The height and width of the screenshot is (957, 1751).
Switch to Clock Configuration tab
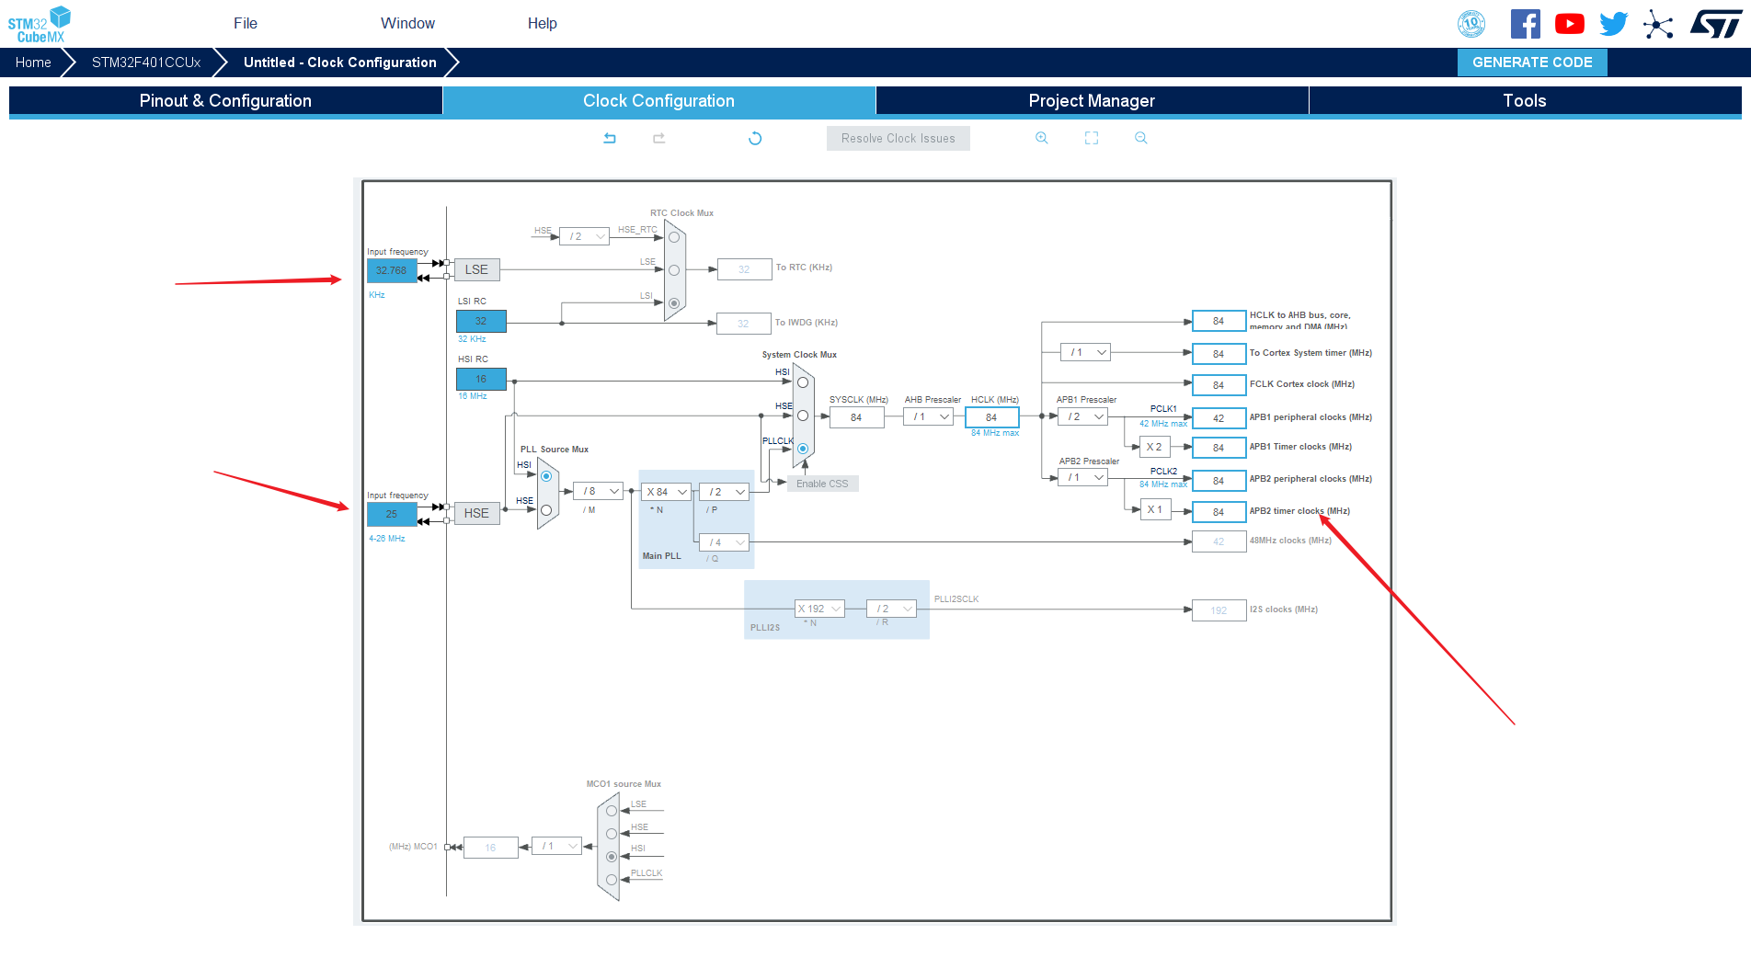(x=658, y=101)
